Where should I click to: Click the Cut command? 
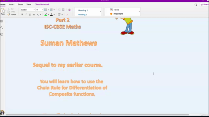[11, 9]
